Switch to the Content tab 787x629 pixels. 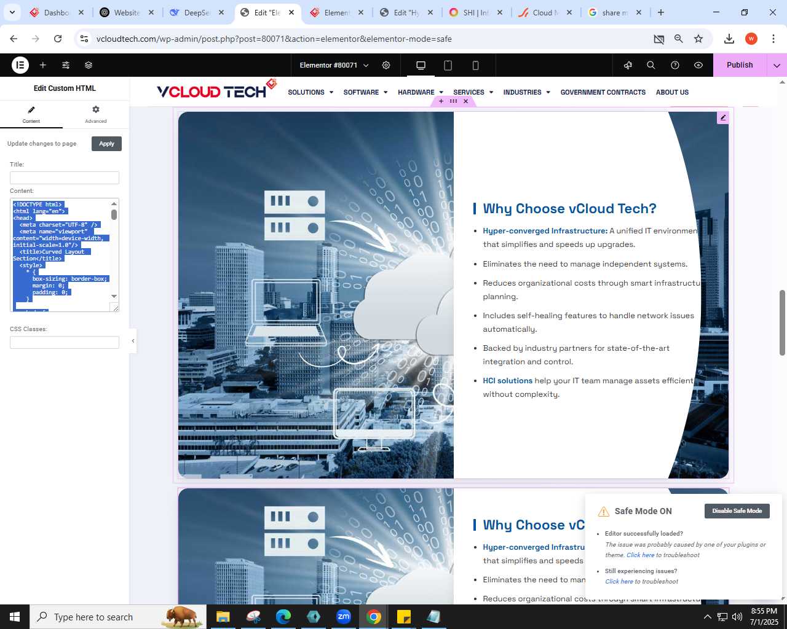[x=31, y=114]
